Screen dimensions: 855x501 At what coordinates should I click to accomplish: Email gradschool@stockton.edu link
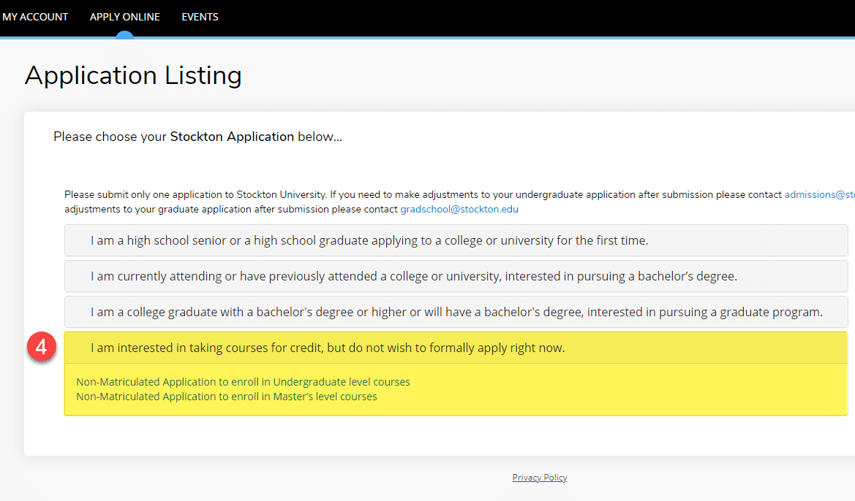tap(459, 209)
